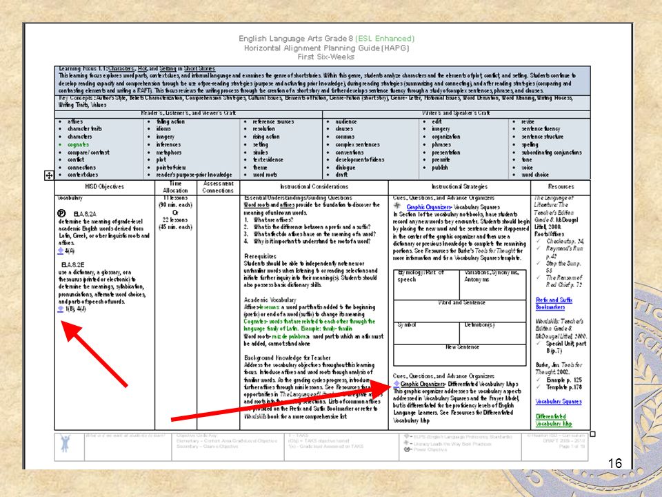This screenshot has height=497, width=662.
Task: Click the ELA.8.2A objective code
Action: point(84,214)
